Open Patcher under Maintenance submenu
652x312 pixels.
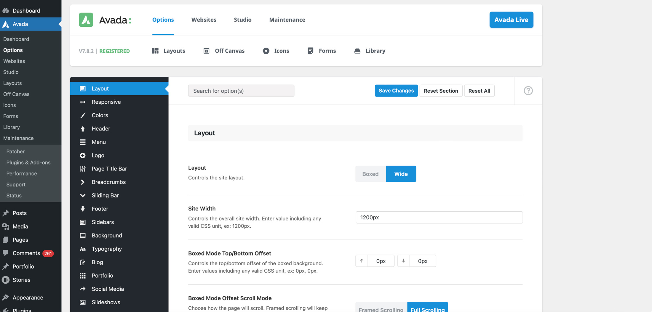(x=15, y=152)
